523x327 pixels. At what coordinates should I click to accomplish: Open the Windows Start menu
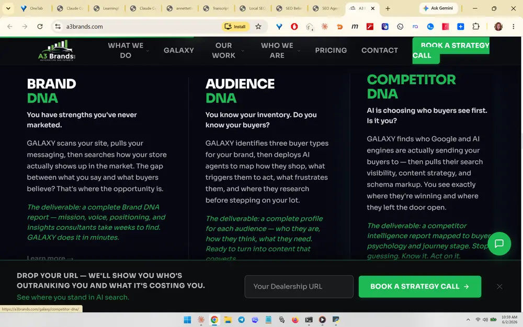pyautogui.click(x=187, y=320)
